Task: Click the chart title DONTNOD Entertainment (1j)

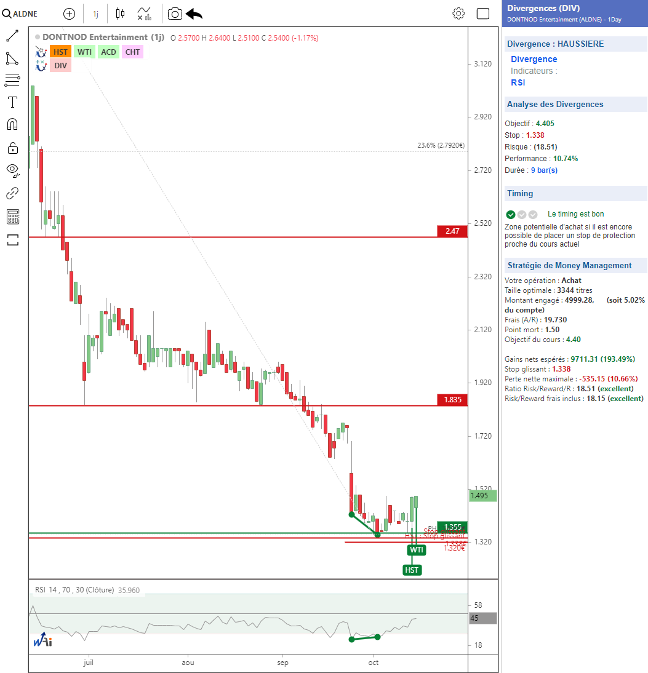Action: pyautogui.click(x=103, y=38)
